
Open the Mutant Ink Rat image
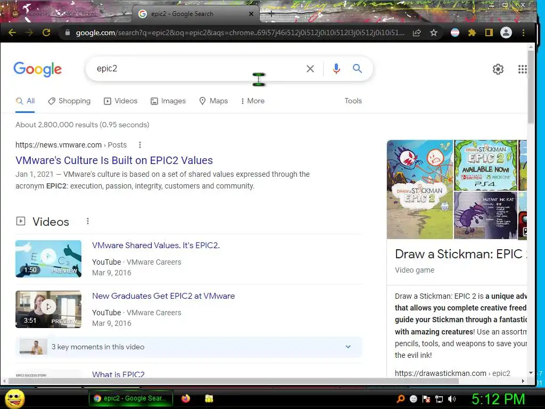[485, 215]
